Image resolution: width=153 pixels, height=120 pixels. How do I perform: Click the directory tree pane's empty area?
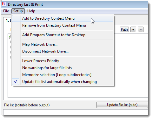(x=131, y=66)
